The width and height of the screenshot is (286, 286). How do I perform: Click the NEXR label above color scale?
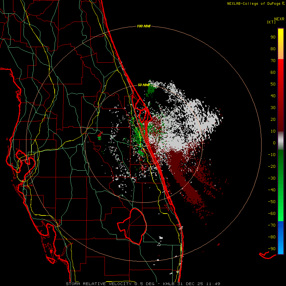pyautogui.click(x=279, y=19)
